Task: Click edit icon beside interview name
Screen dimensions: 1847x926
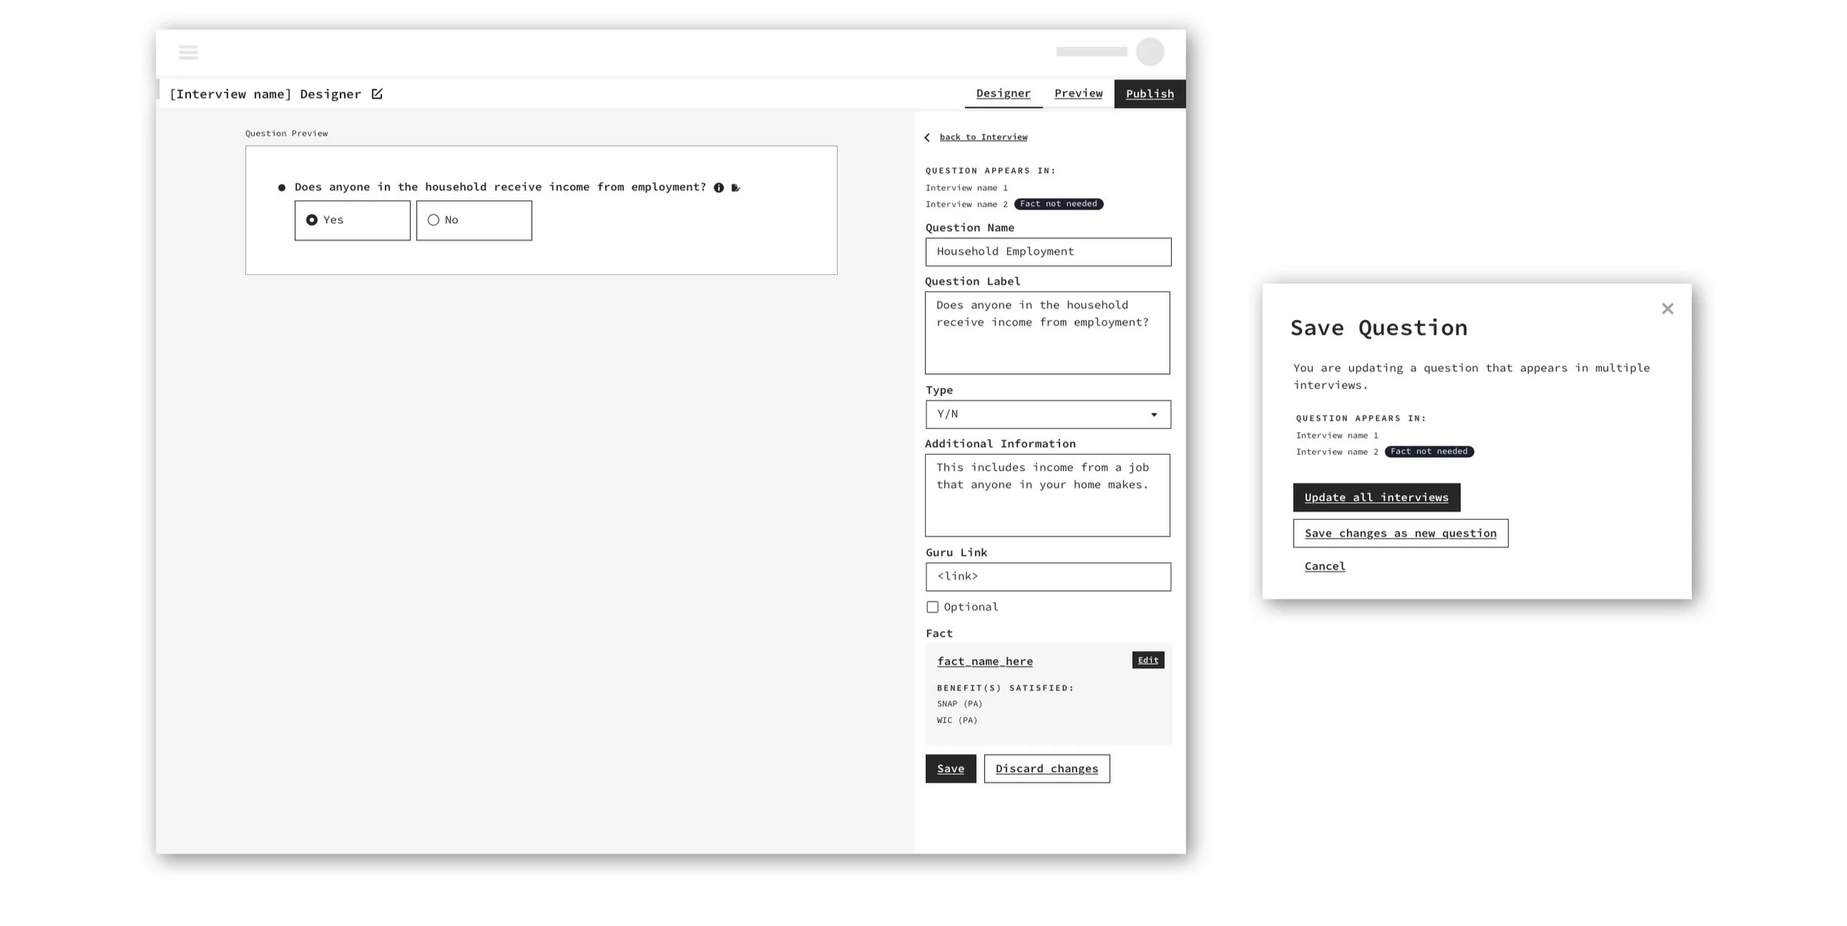Action: tap(377, 94)
